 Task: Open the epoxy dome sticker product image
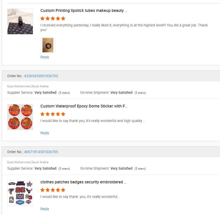tap(20, 117)
